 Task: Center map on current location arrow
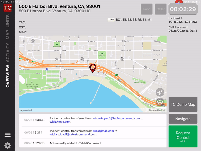tap(160, 92)
